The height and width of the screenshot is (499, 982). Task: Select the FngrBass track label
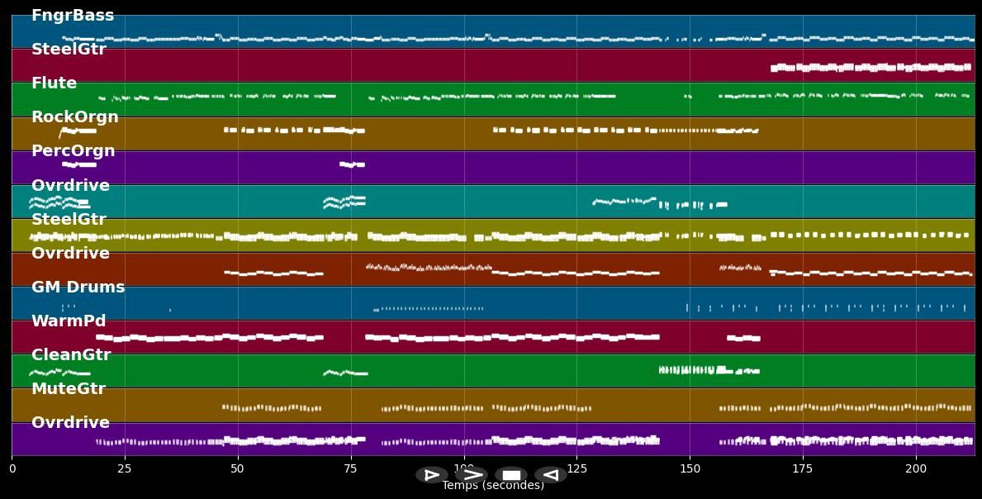click(73, 16)
